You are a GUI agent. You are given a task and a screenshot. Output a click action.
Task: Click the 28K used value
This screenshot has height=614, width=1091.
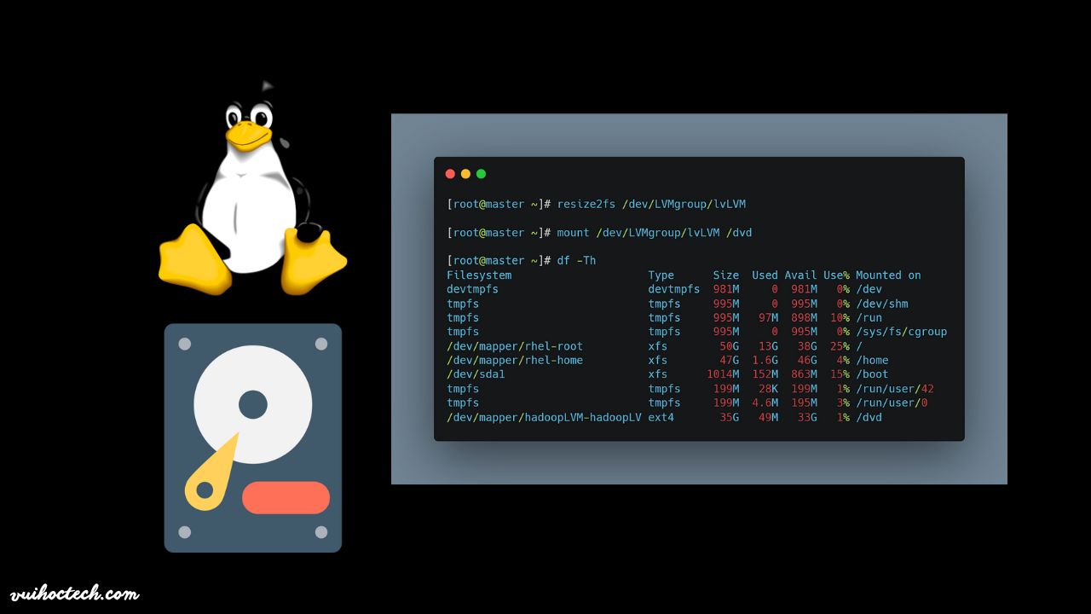768,389
